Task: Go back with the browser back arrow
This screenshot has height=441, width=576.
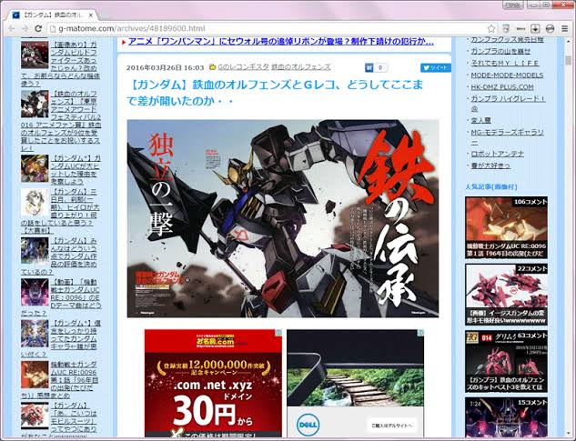Action: 12,28
